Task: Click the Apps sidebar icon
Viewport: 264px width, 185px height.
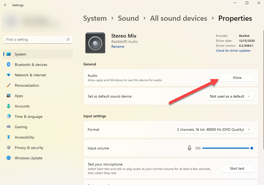Action: (9, 96)
